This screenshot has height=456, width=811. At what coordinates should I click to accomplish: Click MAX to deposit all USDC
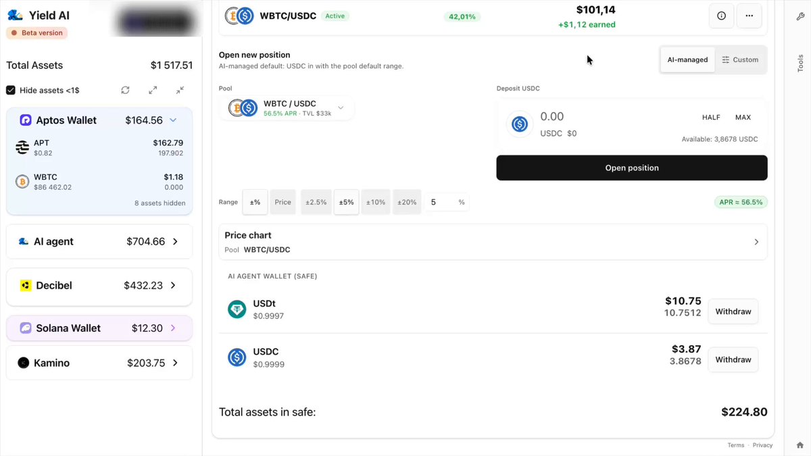[743, 118]
